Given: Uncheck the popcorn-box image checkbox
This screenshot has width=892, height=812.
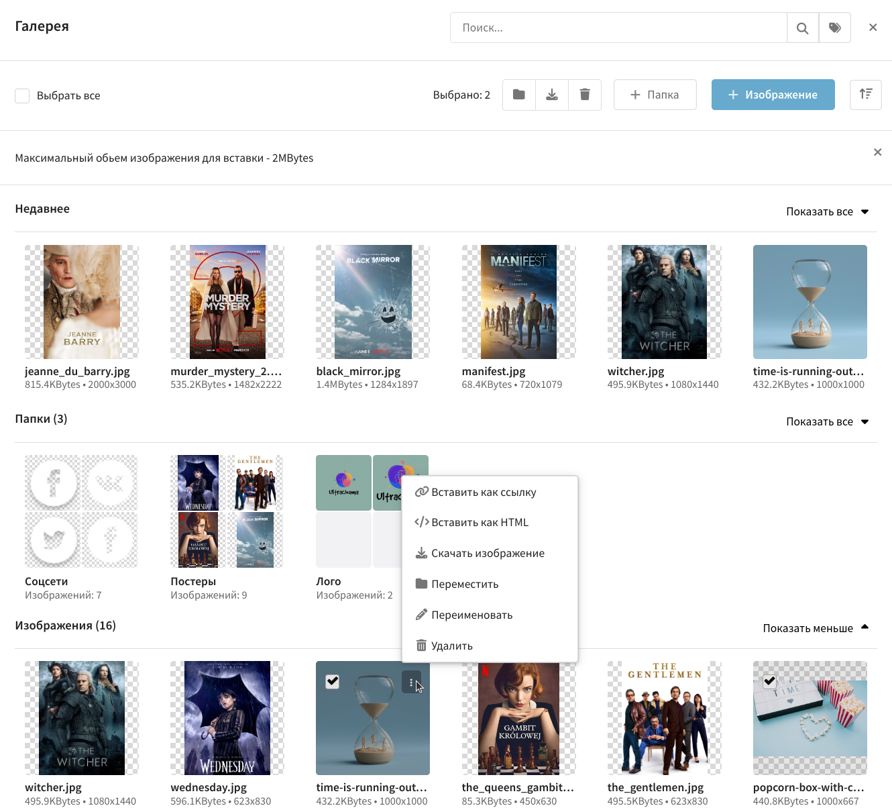Looking at the screenshot, I should pos(769,681).
